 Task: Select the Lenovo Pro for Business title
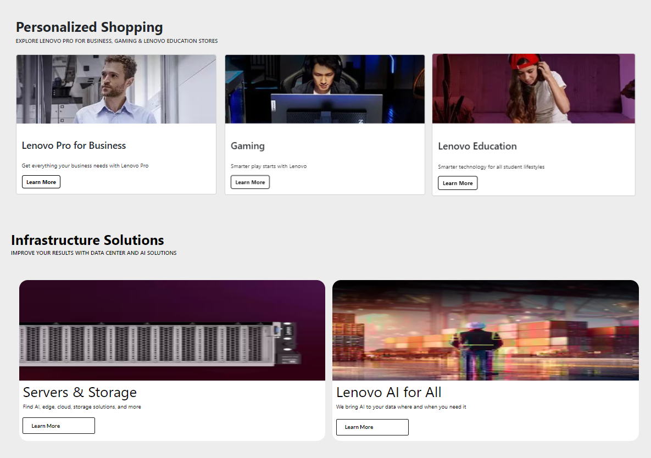[x=74, y=146]
